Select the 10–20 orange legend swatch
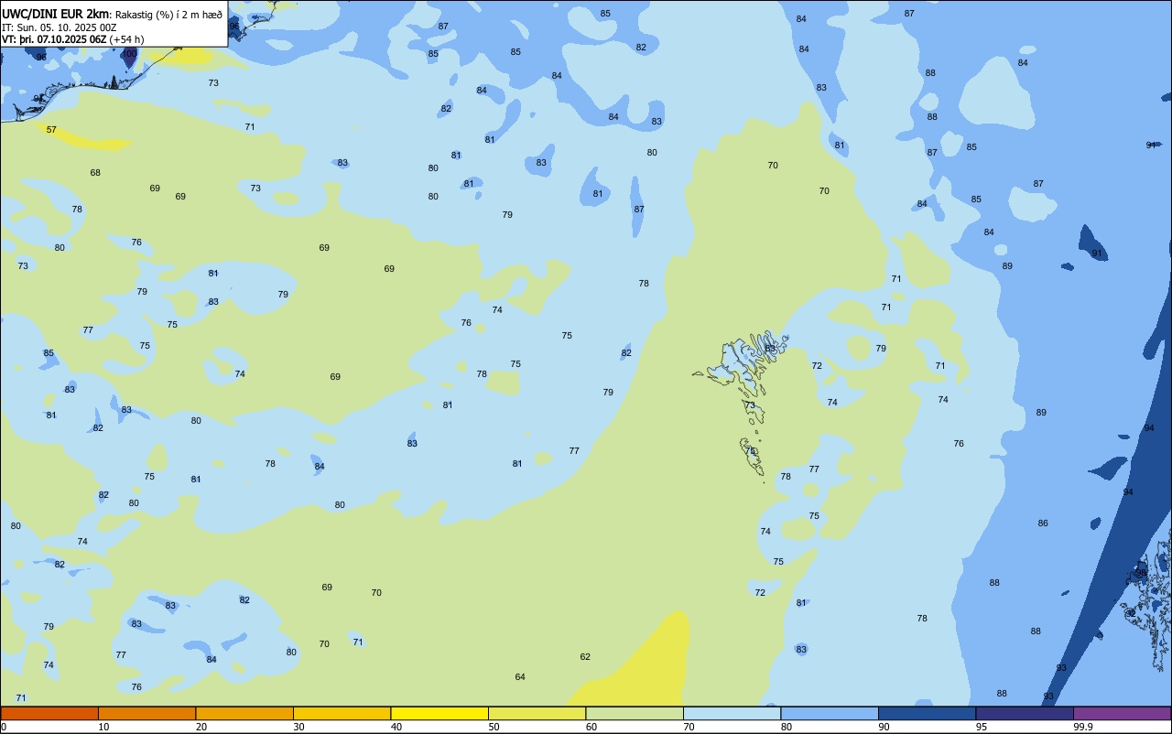Image resolution: width=1172 pixels, height=734 pixels. pos(146,713)
